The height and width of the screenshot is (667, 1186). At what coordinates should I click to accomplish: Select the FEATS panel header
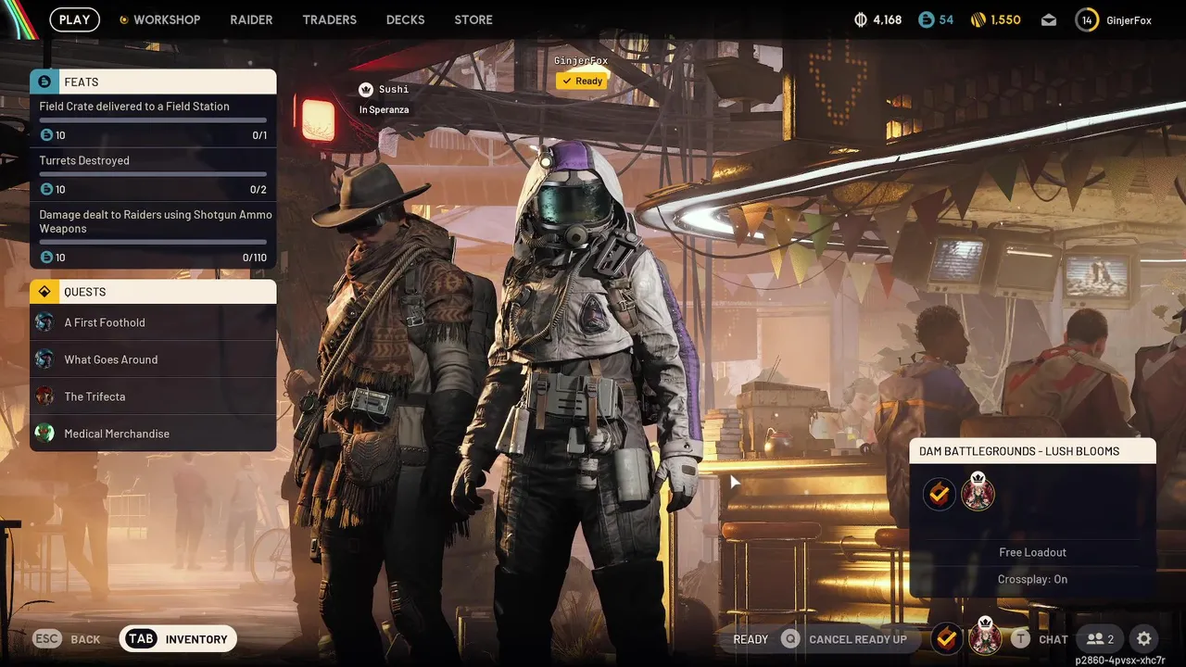tap(153, 82)
